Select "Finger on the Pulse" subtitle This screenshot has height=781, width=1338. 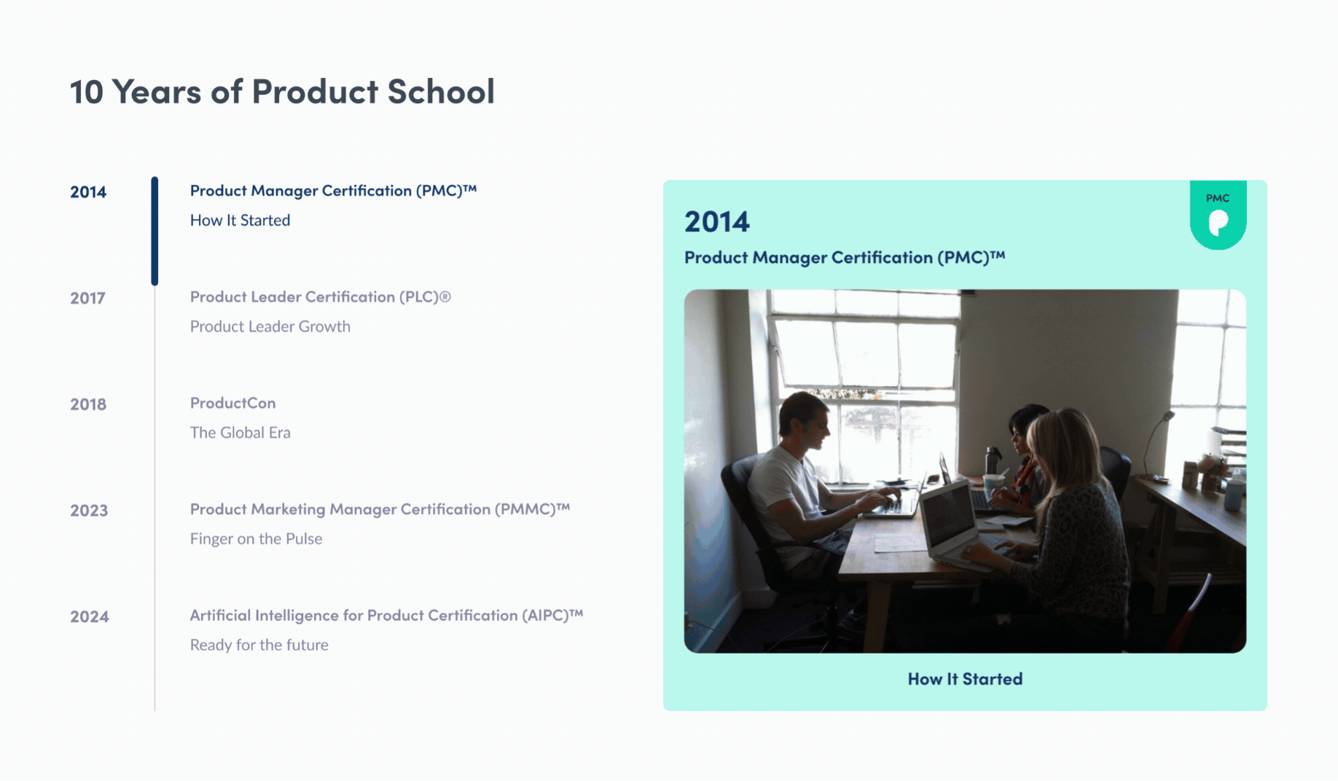click(256, 538)
